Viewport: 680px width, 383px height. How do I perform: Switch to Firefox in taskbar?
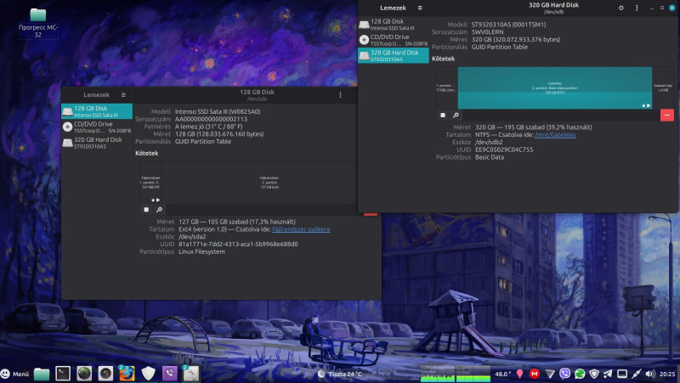click(x=127, y=374)
